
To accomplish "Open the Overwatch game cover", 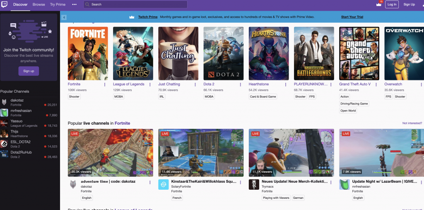I will click(x=404, y=53).
